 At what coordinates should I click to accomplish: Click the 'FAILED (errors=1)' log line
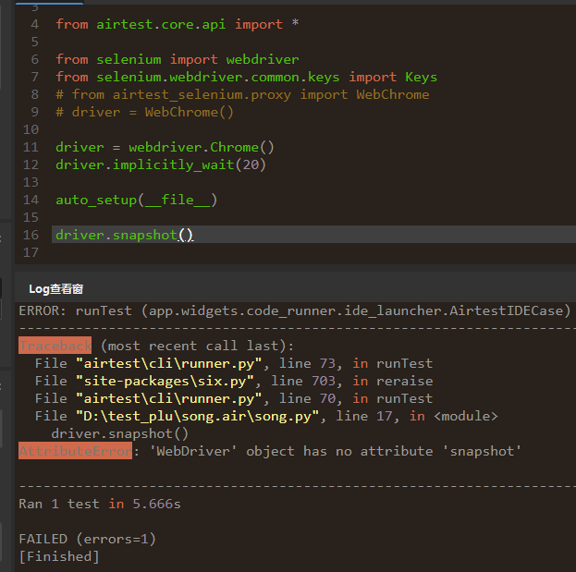88,540
